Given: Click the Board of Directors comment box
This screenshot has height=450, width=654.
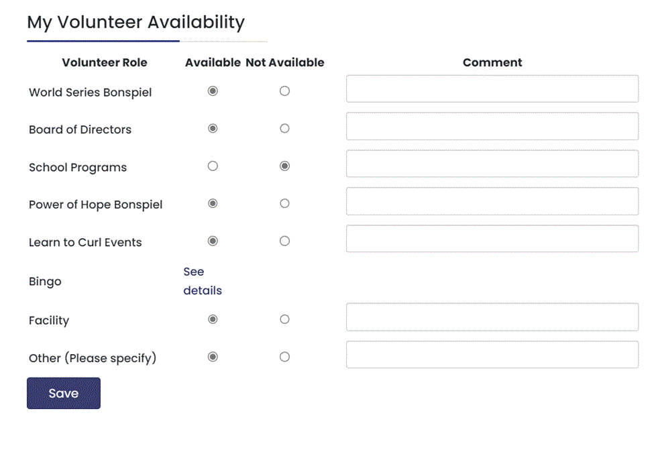Looking at the screenshot, I should pyautogui.click(x=492, y=126).
